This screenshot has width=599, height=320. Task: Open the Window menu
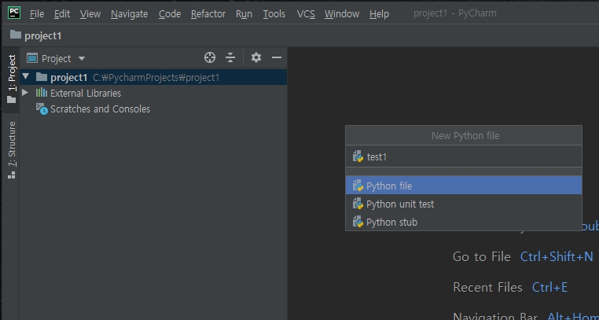click(342, 14)
